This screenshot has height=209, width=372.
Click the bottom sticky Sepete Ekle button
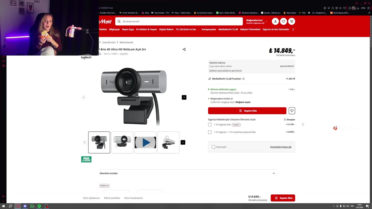283,198
